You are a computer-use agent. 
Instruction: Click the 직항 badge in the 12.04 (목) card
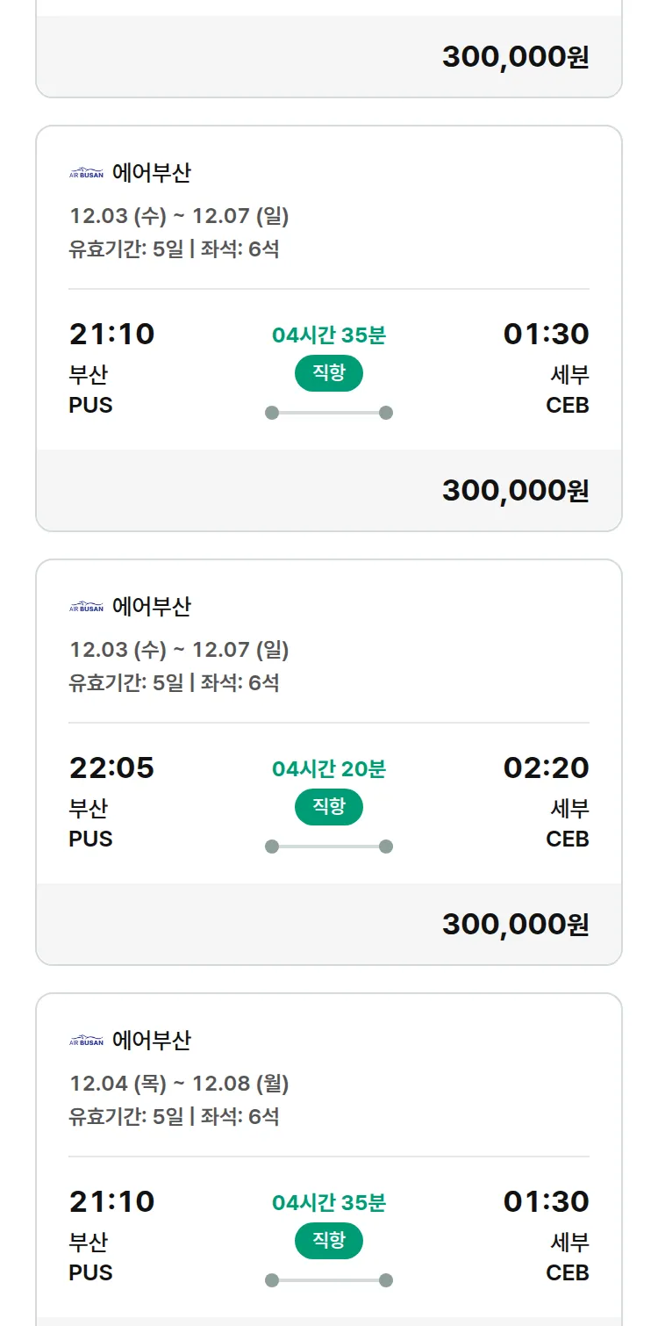(x=329, y=1241)
